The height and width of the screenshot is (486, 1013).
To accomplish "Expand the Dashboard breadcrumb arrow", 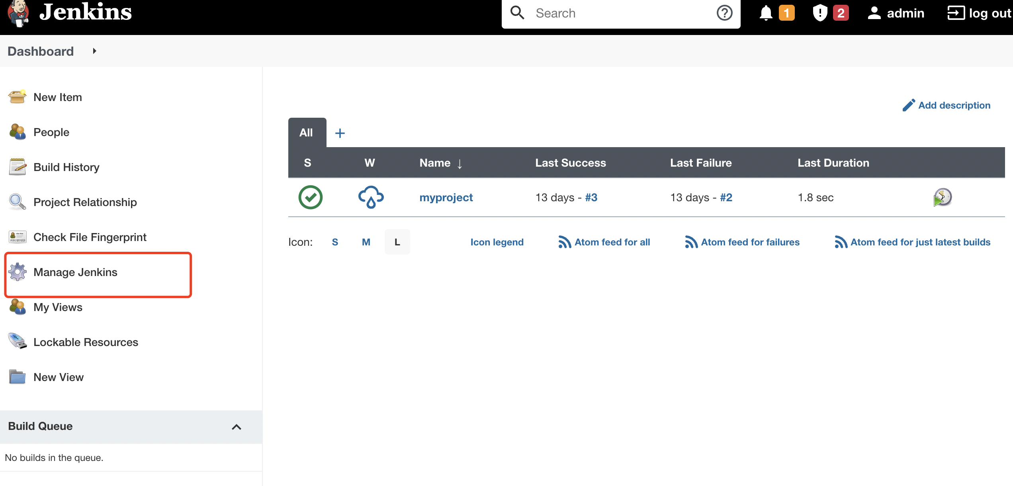I will 94,51.
